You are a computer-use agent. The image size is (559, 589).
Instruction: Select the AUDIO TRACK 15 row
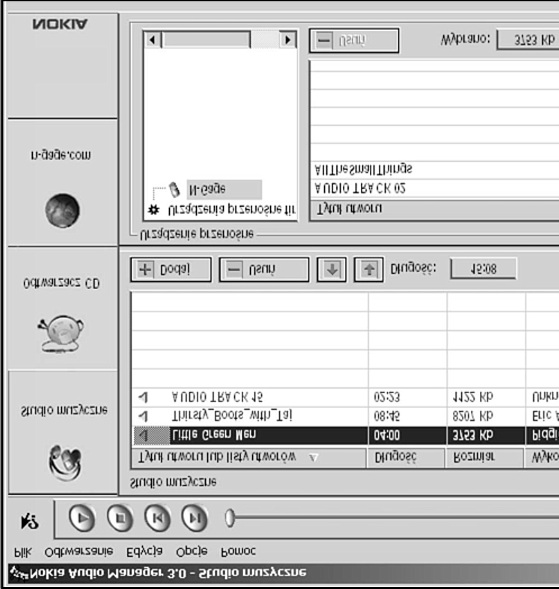point(346,397)
